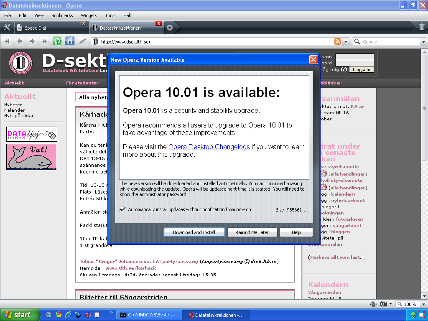This screenshot has width=428, height=321.
Task: Open the www.tlth.se/karhack link
Action: (131, 268)
